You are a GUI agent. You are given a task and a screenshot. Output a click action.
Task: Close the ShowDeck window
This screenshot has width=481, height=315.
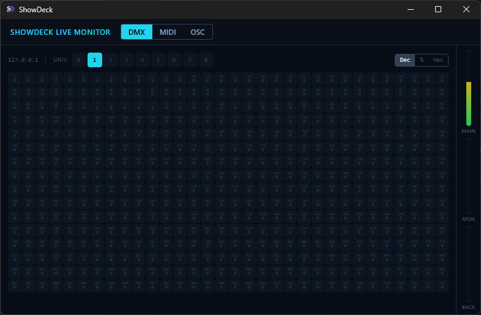point(466,10)
